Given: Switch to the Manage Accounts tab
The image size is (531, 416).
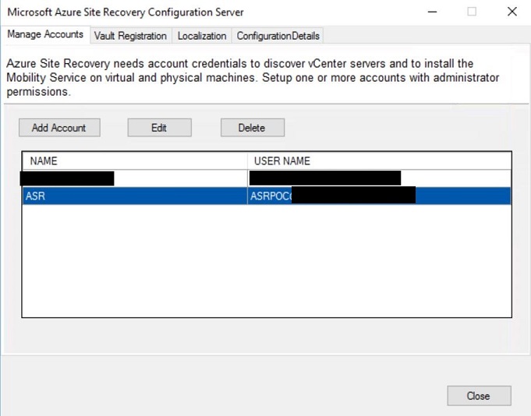Looking at the screenshot, I should point(45,34).
